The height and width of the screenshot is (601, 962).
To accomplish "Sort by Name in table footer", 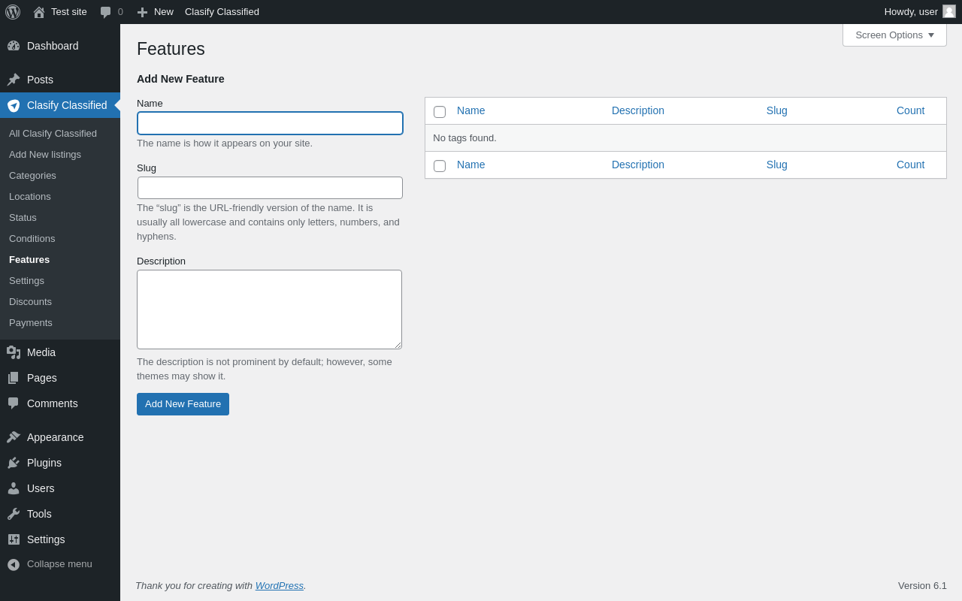I will click(x=471, y=165).
